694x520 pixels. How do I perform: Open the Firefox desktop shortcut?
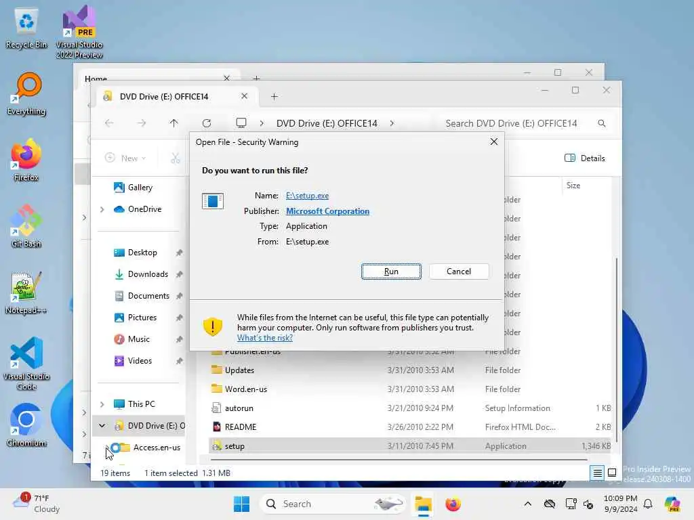click(x=26, y=160)
